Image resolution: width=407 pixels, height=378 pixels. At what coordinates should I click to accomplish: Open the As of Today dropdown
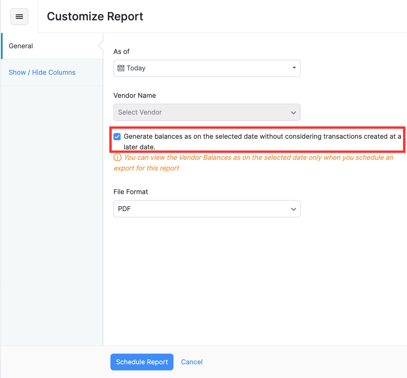(207, 68)
